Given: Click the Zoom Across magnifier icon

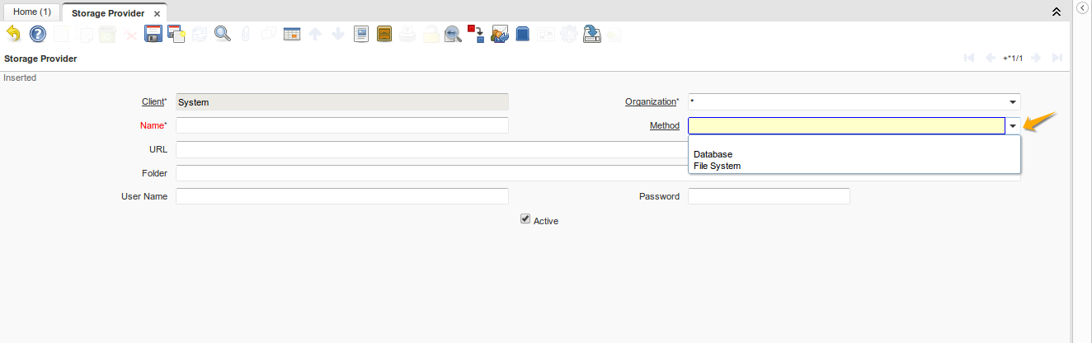Looking at the screenshot, I should pyautogui.click(x=452, y=34).
